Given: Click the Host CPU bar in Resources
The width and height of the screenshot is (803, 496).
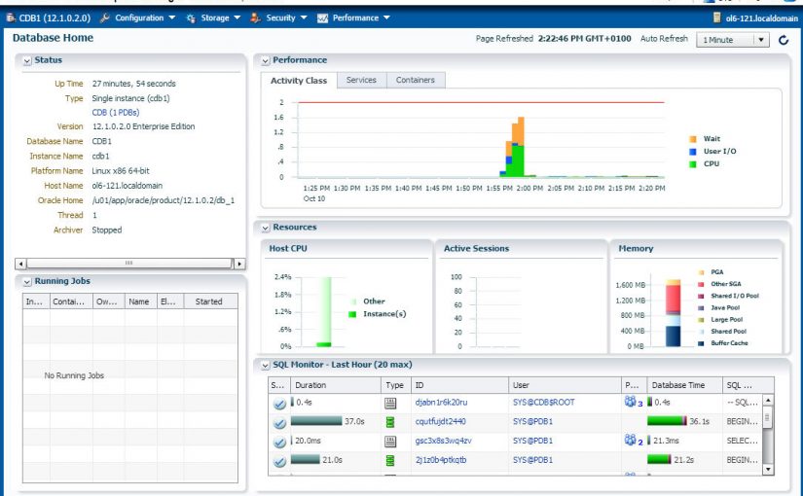Looking at the screenshot, I should [x=324, y=312].
